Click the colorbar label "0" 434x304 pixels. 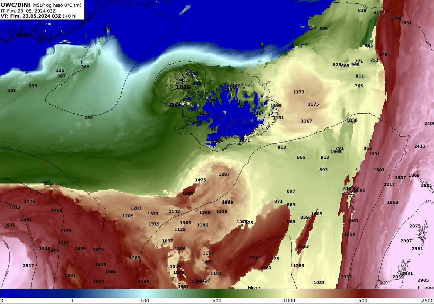2,301
